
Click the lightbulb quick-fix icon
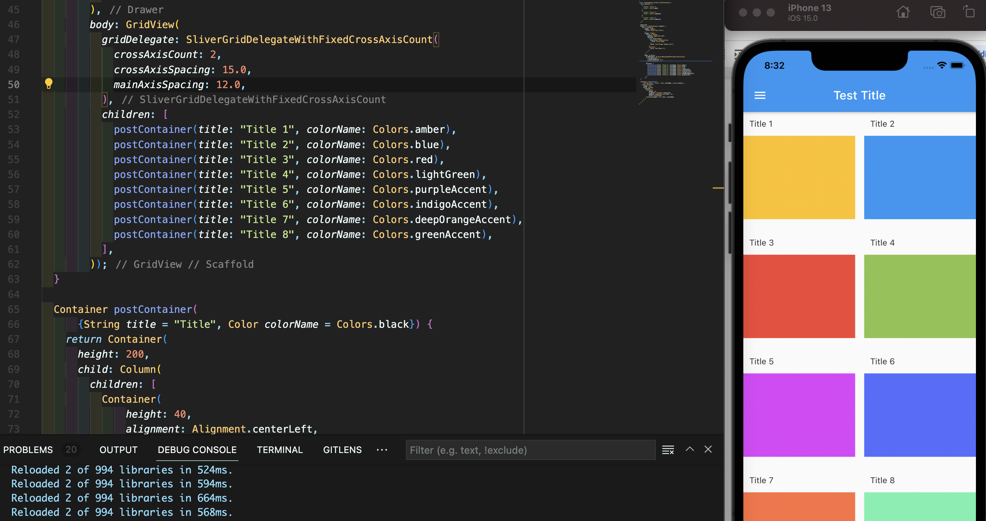click(x=49, y=83)
